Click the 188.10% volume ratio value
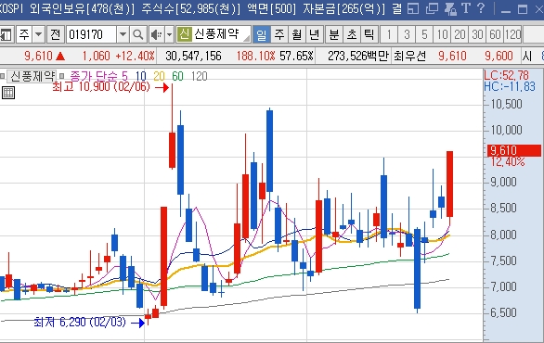 tap(255, 56)
